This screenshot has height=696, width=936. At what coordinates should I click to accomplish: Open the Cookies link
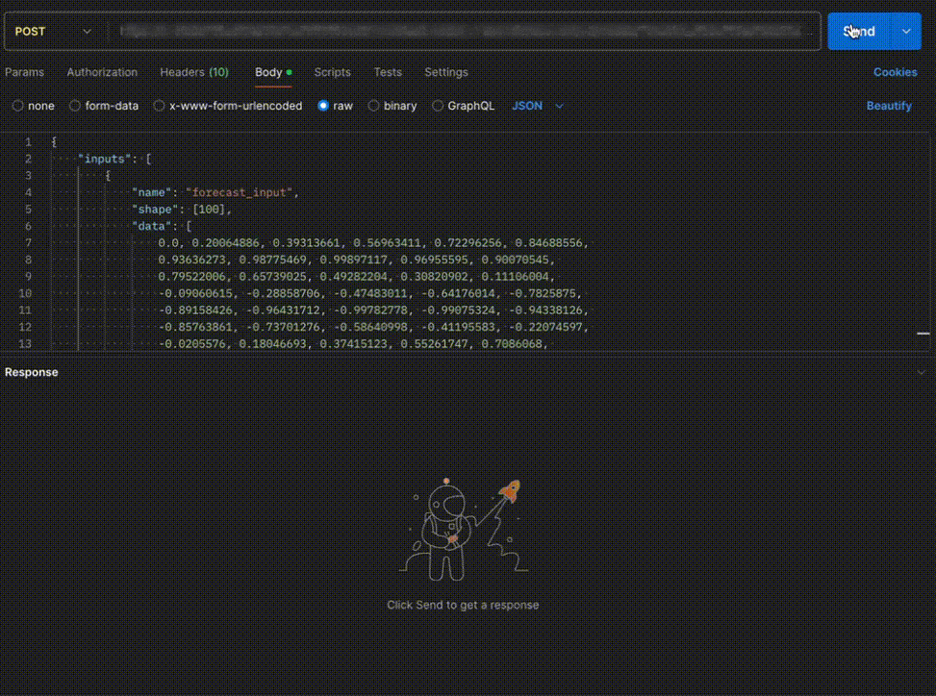pos(895,72)
